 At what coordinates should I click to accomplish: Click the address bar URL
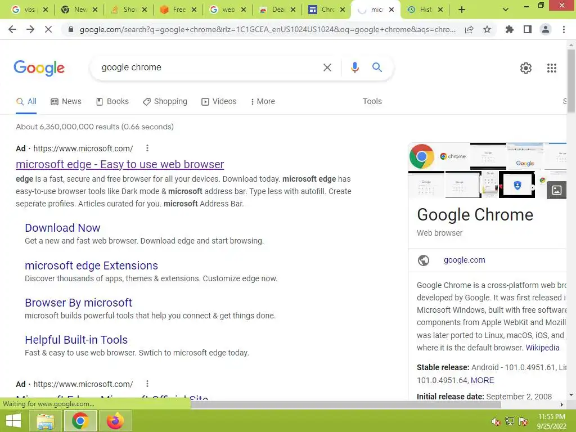[267, 29]
